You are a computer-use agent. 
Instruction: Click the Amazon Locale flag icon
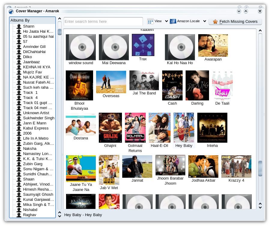[173, 21]
